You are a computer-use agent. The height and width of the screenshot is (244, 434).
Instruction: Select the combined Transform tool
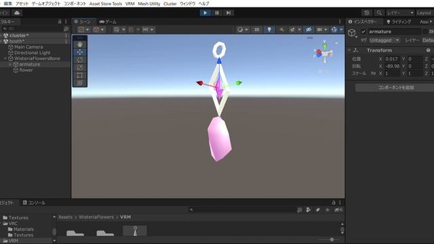[x=80, y=83]
